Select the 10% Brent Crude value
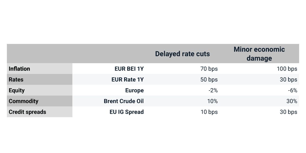306x153 pixels. click(x=212, y=101)
